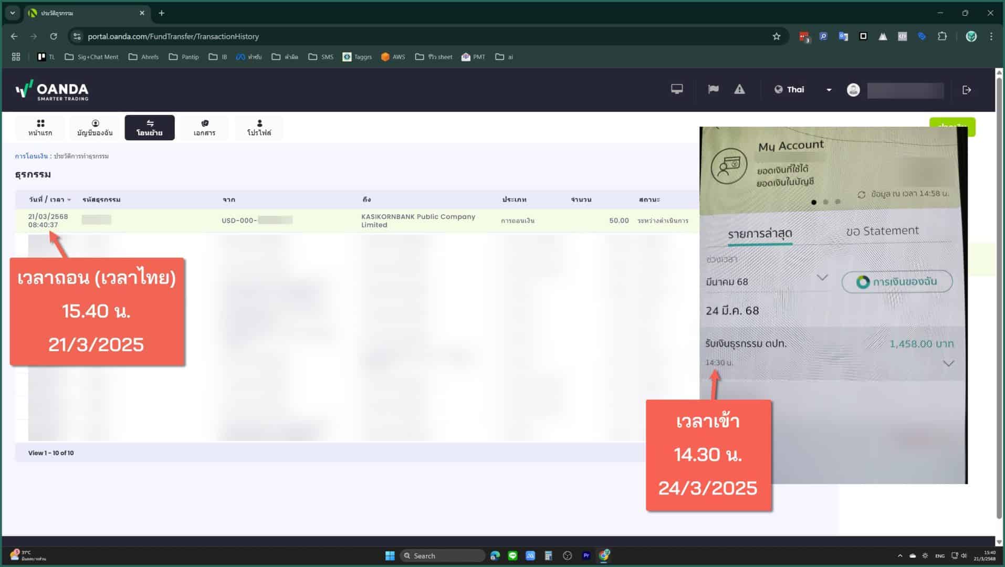1005x567 pixels.
Task: Open a new browser tab
Action: click(162, 13)
